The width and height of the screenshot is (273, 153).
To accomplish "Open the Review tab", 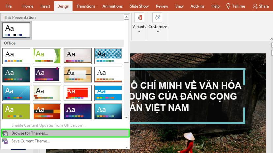I will tap(162, 6).
